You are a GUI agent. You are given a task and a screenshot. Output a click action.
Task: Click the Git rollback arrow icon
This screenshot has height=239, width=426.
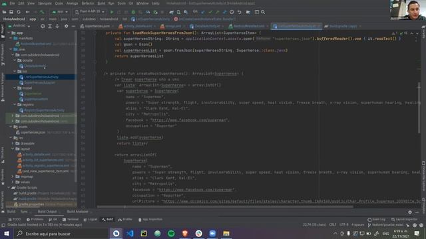click(240, 12)
